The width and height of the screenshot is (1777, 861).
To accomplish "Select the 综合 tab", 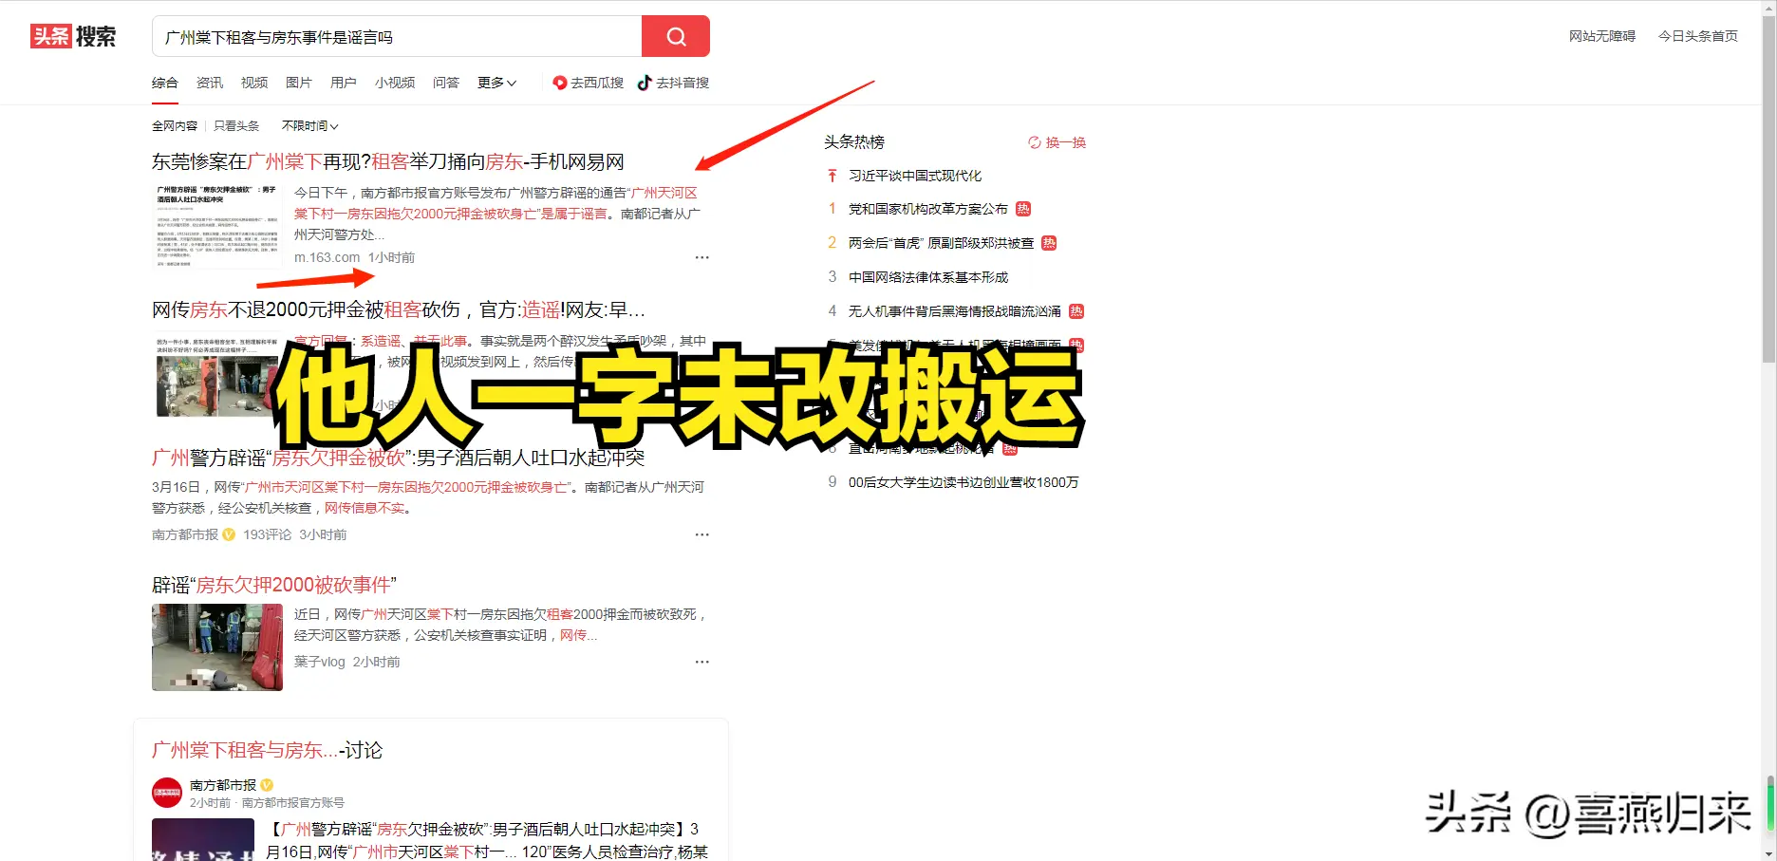I will click(164, 83).
